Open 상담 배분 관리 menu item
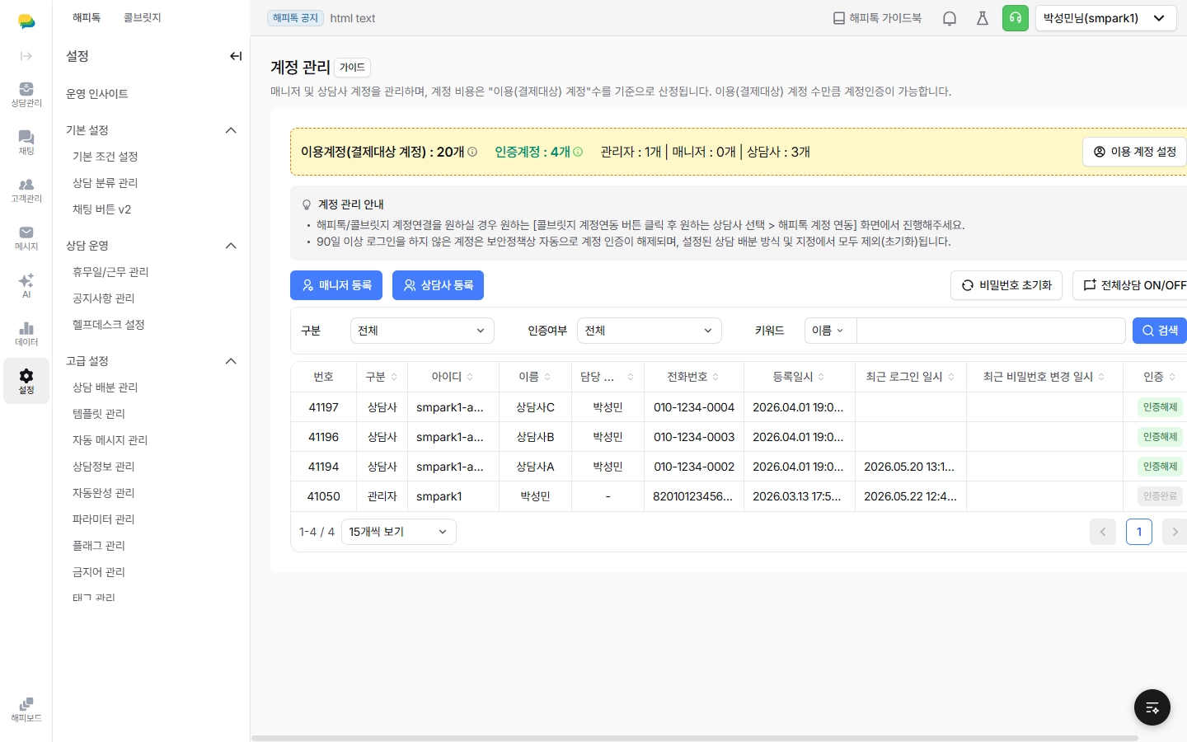This screenshot has width=1187, height=742. [106, 387]
